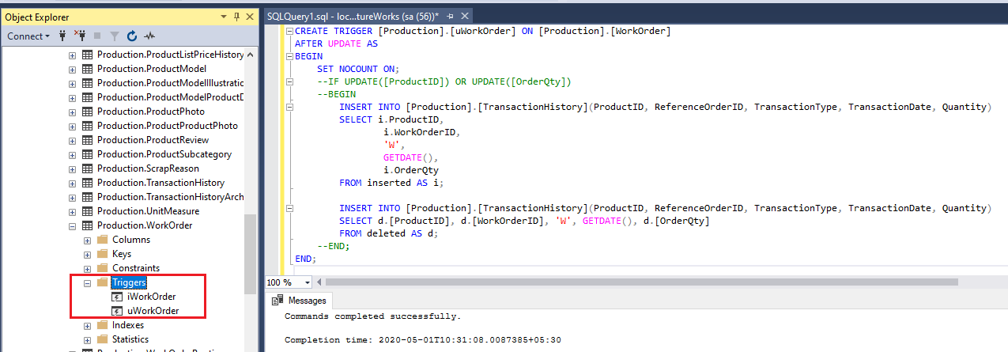The width and height of the screenshot is (1008, 352).
Task: Click the Connect Object Explorer plug icon
Action: (x=62, y=36)
